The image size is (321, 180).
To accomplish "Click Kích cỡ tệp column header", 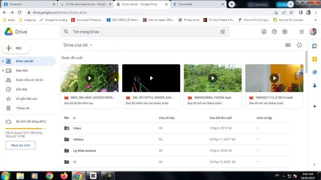I will pos(264,118).
